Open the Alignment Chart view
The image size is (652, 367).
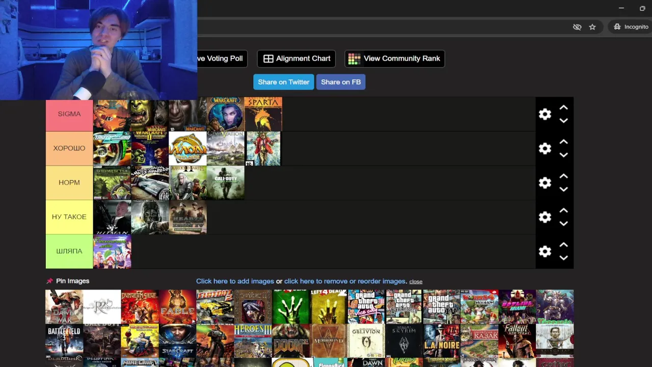(296, 59)
